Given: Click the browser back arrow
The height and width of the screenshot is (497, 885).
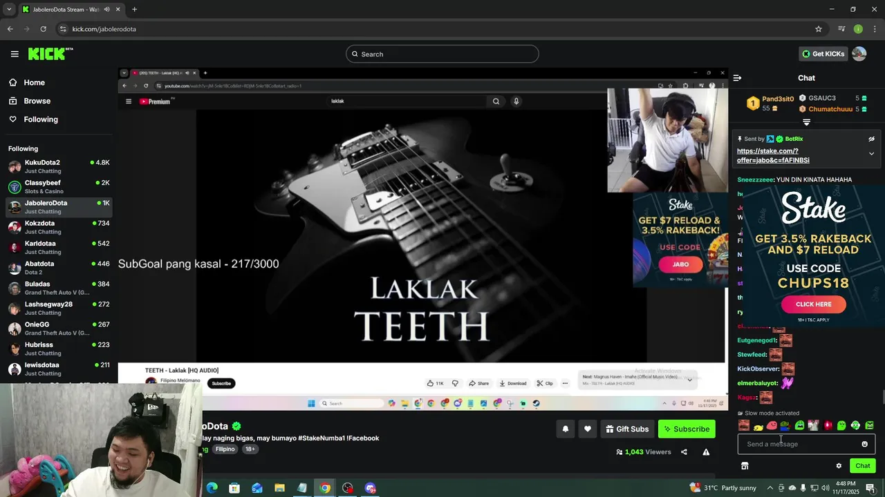Looking at the screenshot, I should pos(10,29).
